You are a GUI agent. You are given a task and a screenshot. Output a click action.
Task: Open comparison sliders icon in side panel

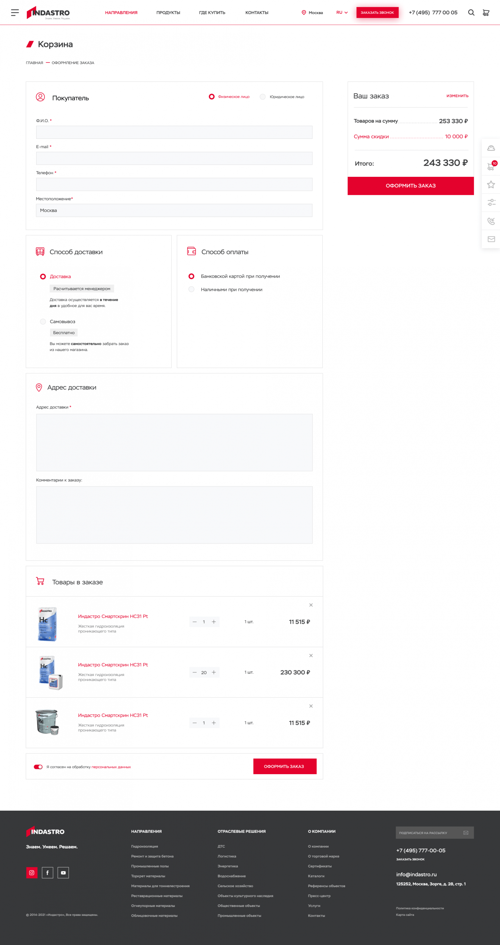point(491,203)
